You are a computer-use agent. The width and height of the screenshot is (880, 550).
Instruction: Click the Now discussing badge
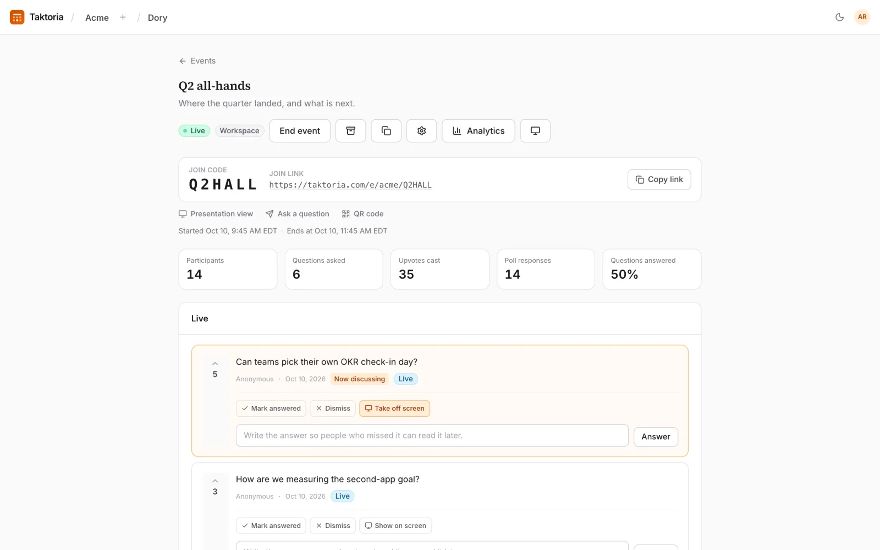tap(360, 379)
